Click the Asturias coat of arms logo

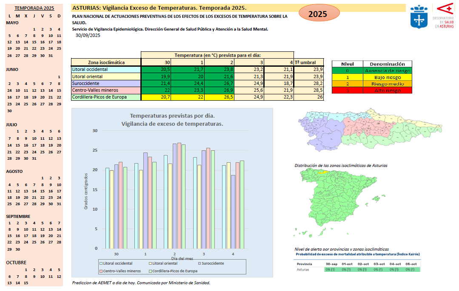pyautogui.click(x=418, y=17)
